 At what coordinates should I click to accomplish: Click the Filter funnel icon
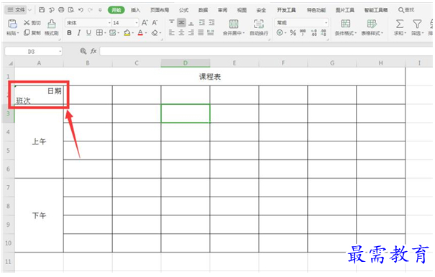click(x=417, y=24)
